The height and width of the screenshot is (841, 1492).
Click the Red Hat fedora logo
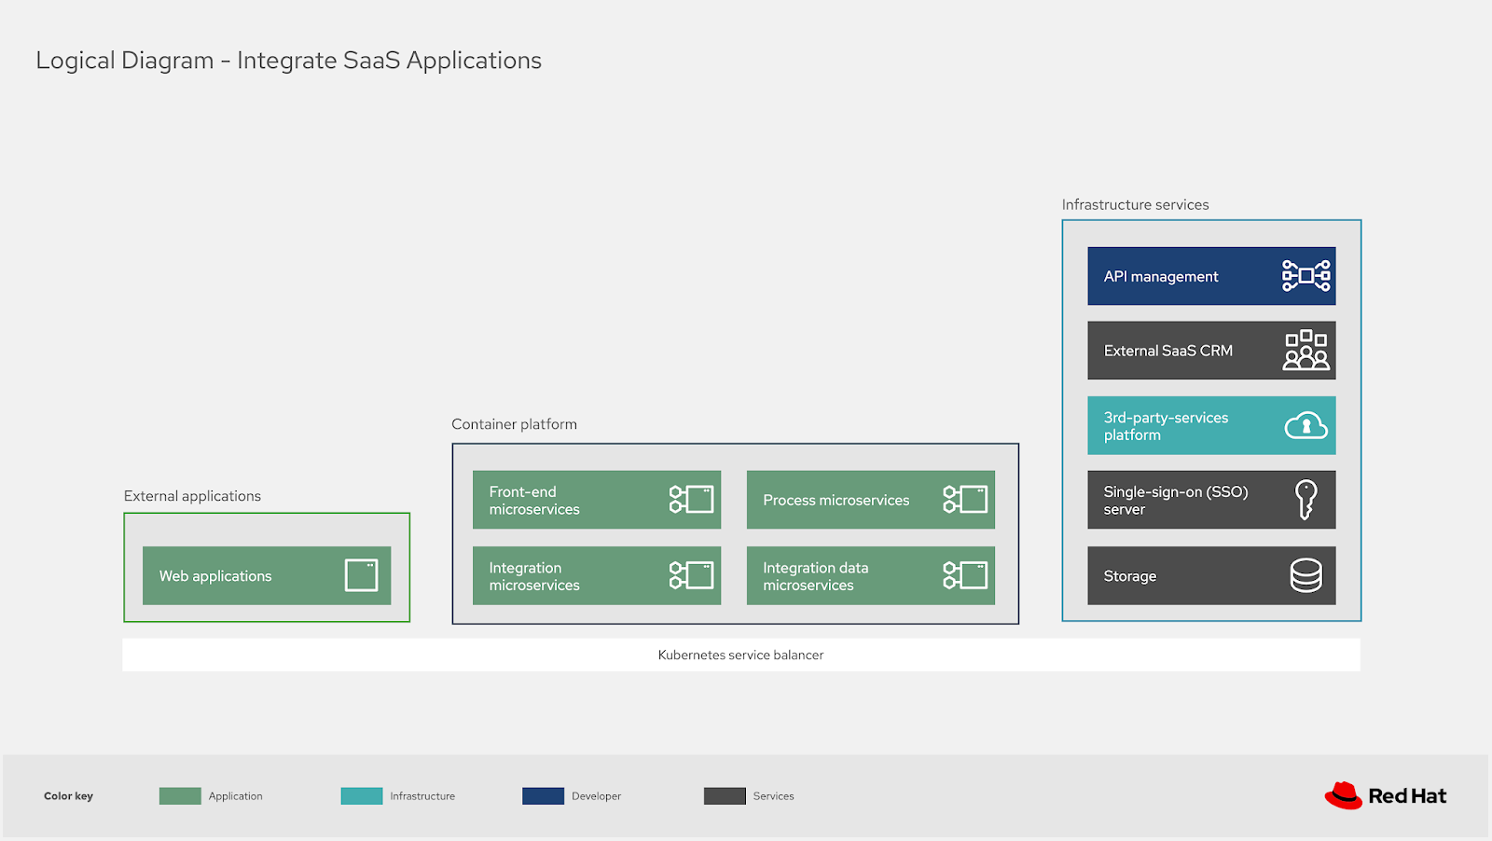(x=1343, y=793)
